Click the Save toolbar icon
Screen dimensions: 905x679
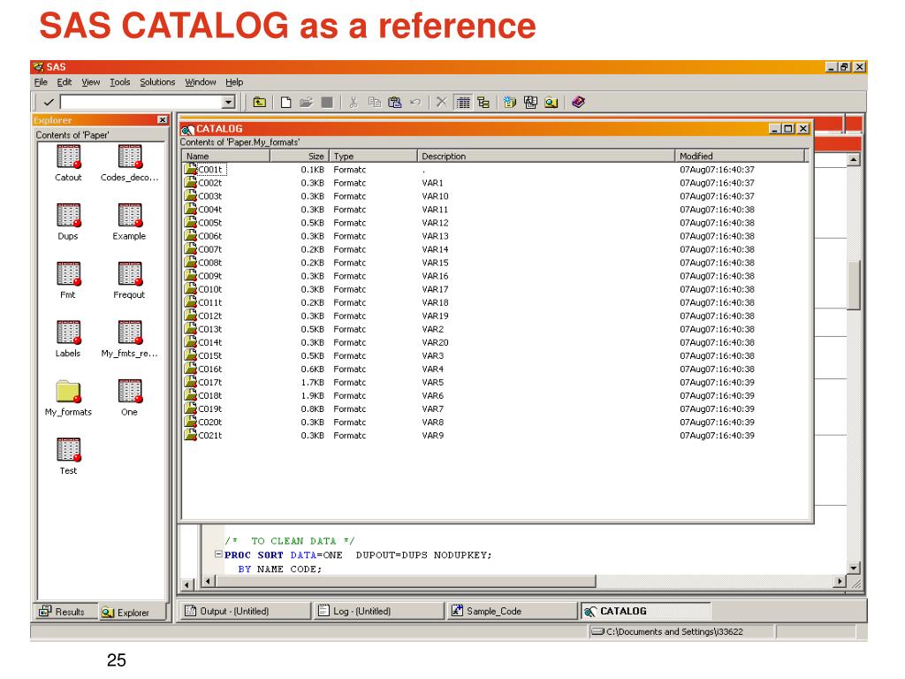(x=327, y=103)
